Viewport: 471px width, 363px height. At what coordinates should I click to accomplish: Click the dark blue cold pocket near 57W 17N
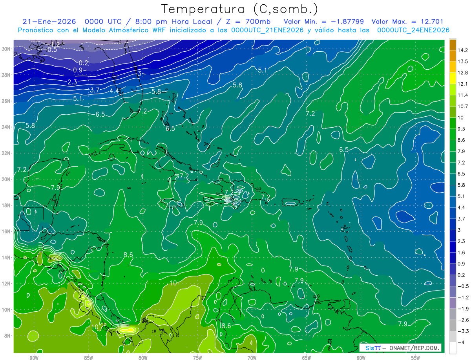[x=404, y=216]
